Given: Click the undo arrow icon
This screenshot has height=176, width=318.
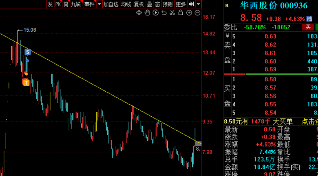Looking at the screenshot, I should point(164,13).
